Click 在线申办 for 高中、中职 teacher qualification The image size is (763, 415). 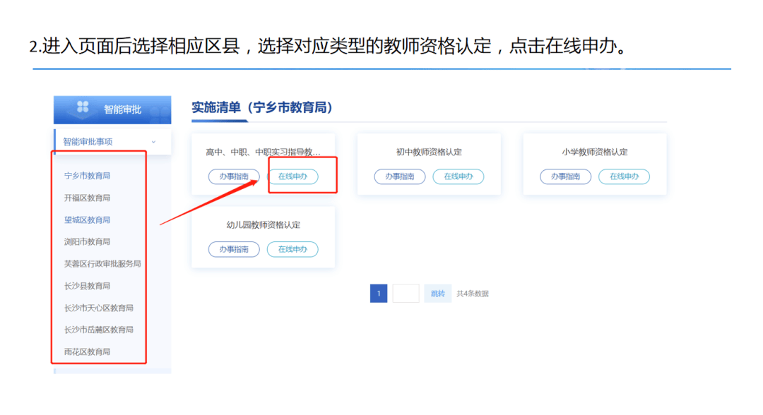click(x=292, y=176)
